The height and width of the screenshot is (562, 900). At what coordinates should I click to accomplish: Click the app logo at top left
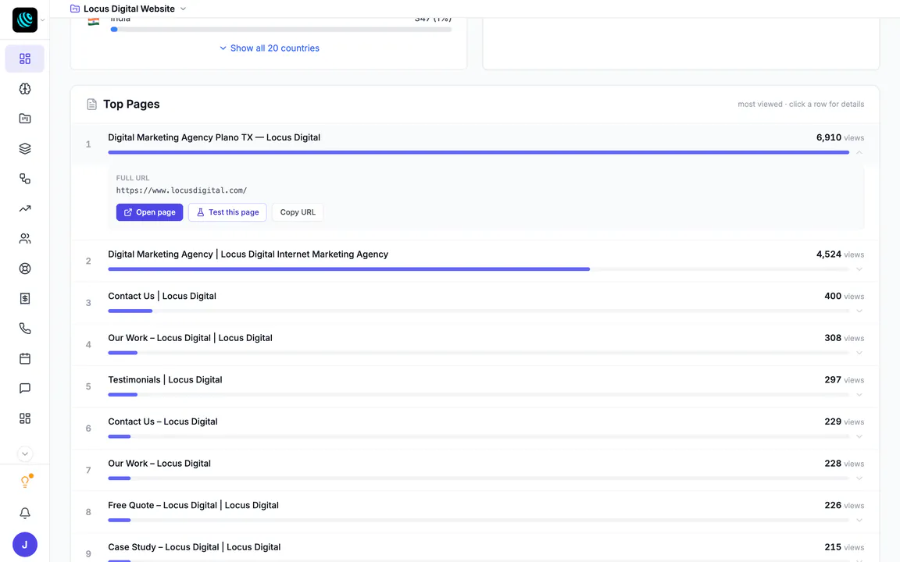tap(25, 20)
